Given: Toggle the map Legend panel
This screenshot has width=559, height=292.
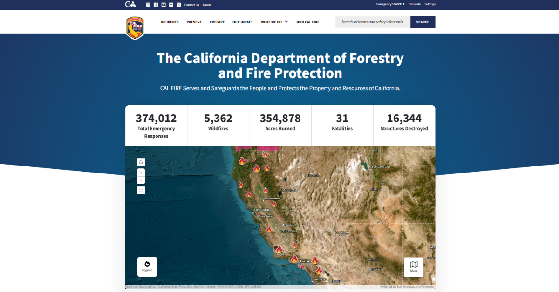Looking at the screenshot, I should [147, 267].
